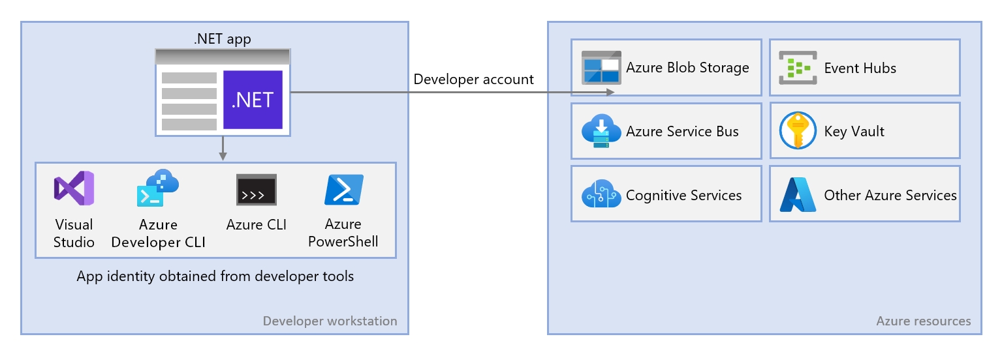
Task: Click the Other Azure Services logo
Action: tap(799, 195)
